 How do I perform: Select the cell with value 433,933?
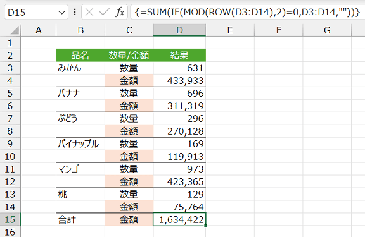click(x=179, y=80)
